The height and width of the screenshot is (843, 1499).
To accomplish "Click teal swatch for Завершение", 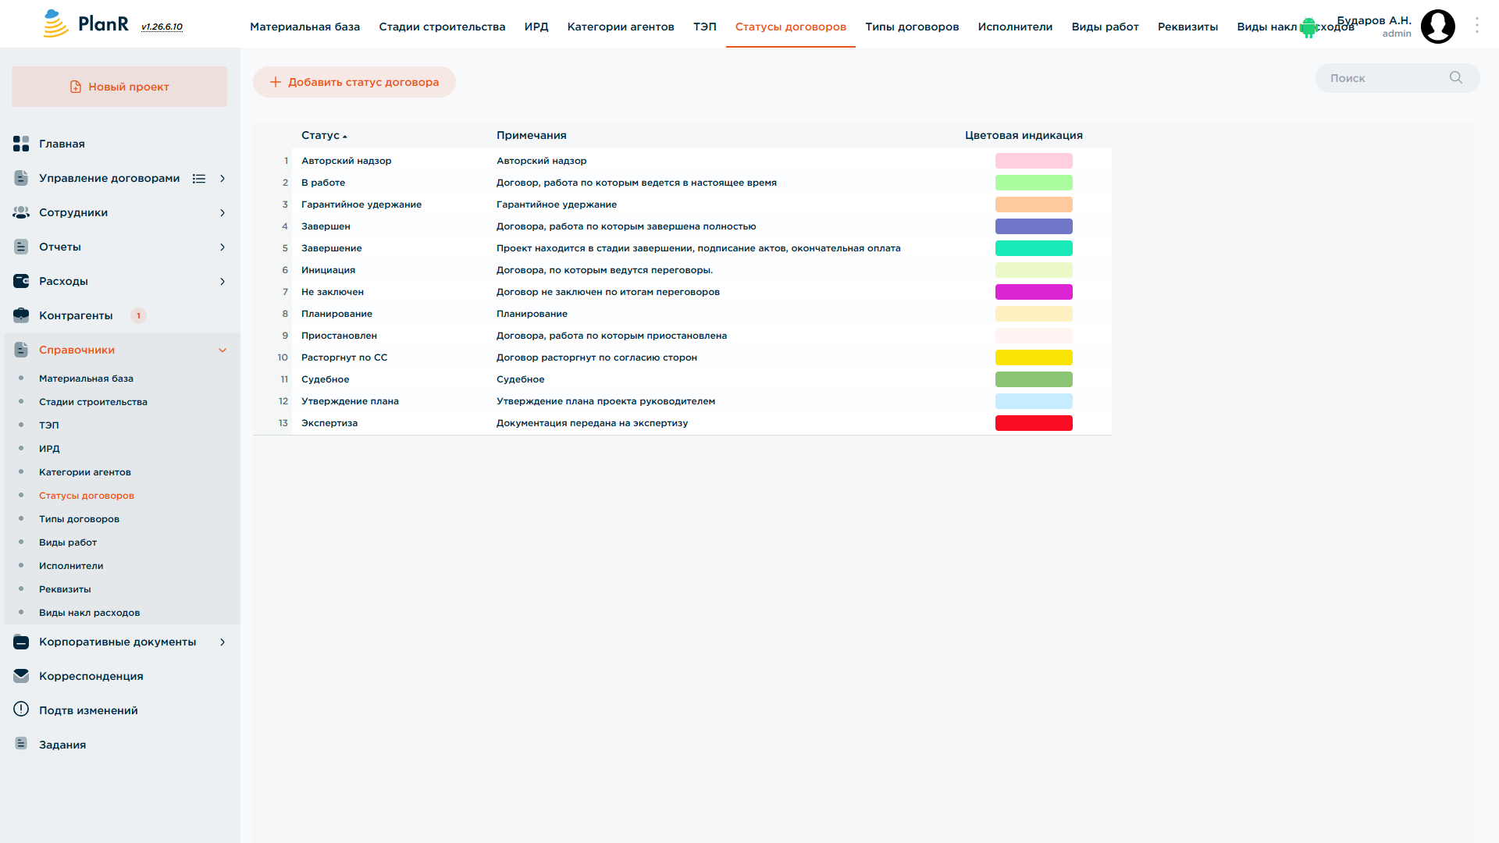I will 1034,248.
